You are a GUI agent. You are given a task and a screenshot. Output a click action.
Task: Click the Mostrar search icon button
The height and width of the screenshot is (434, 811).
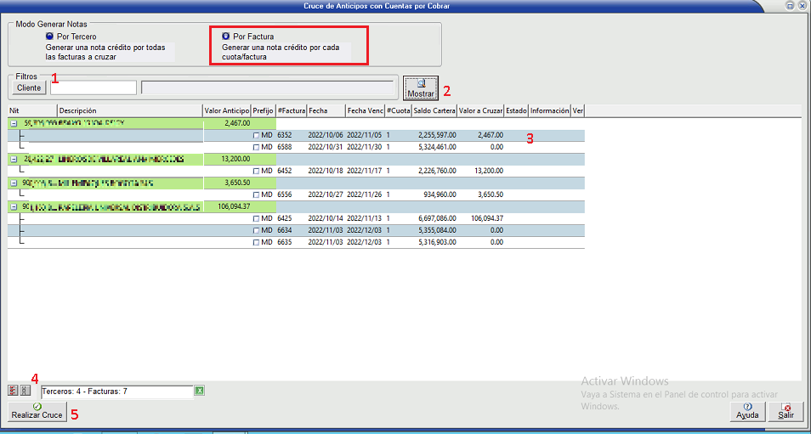tap(420, 83)
